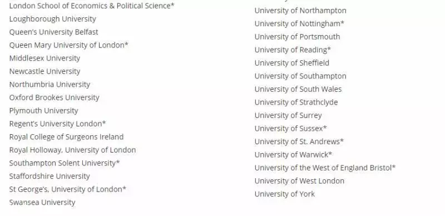Click Queen Mary University of London
This screenshot has width=445, height=216.
click(68, 45)
